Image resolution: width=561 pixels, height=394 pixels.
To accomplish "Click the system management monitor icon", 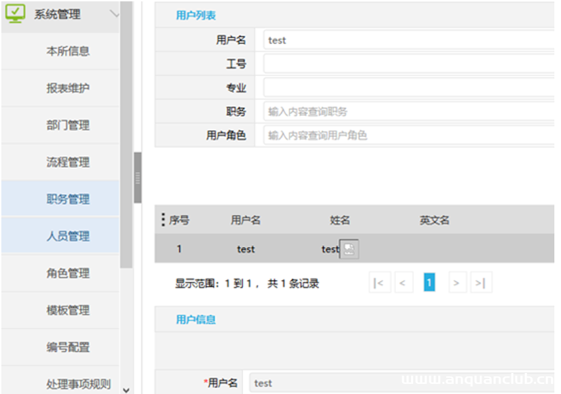I will click(15, 14).
